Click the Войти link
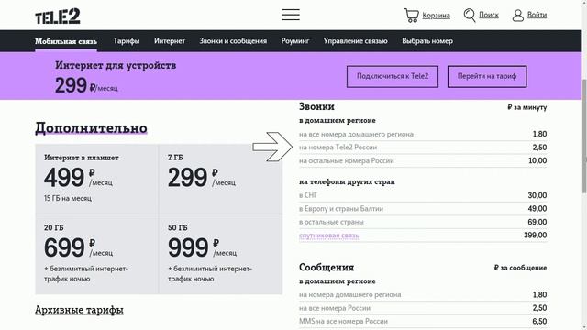Viewport: 587px width, 330px height. click(x=537, y=15)
